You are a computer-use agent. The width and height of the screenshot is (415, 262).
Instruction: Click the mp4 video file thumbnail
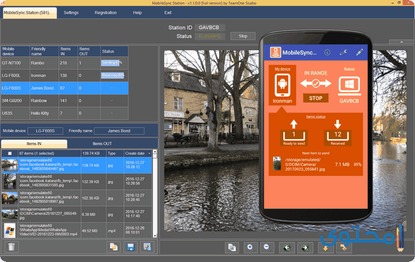coord(10,230)
